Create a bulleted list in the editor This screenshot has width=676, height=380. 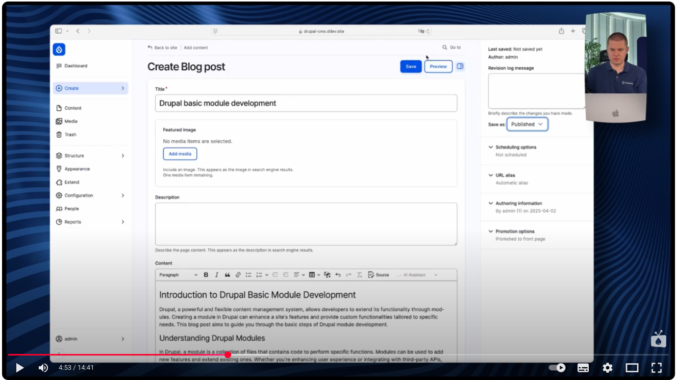point(248,274)
